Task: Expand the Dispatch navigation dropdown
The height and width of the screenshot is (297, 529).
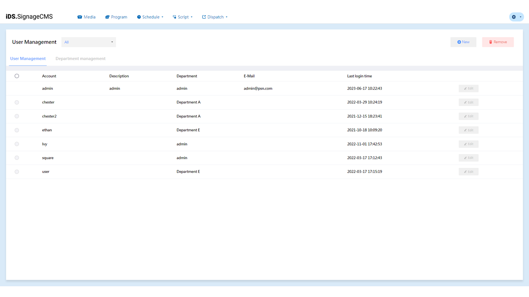Action: 214,17
